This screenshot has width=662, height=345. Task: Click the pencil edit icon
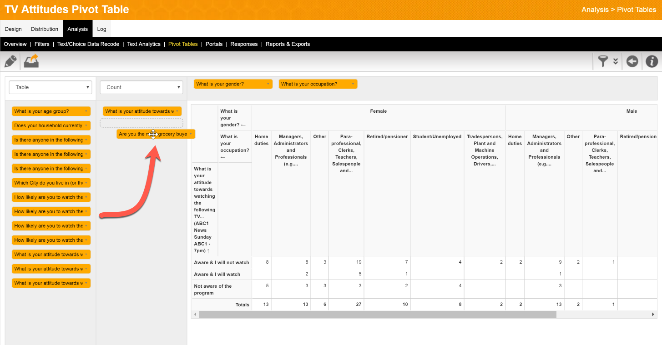(x=10, y=61)
